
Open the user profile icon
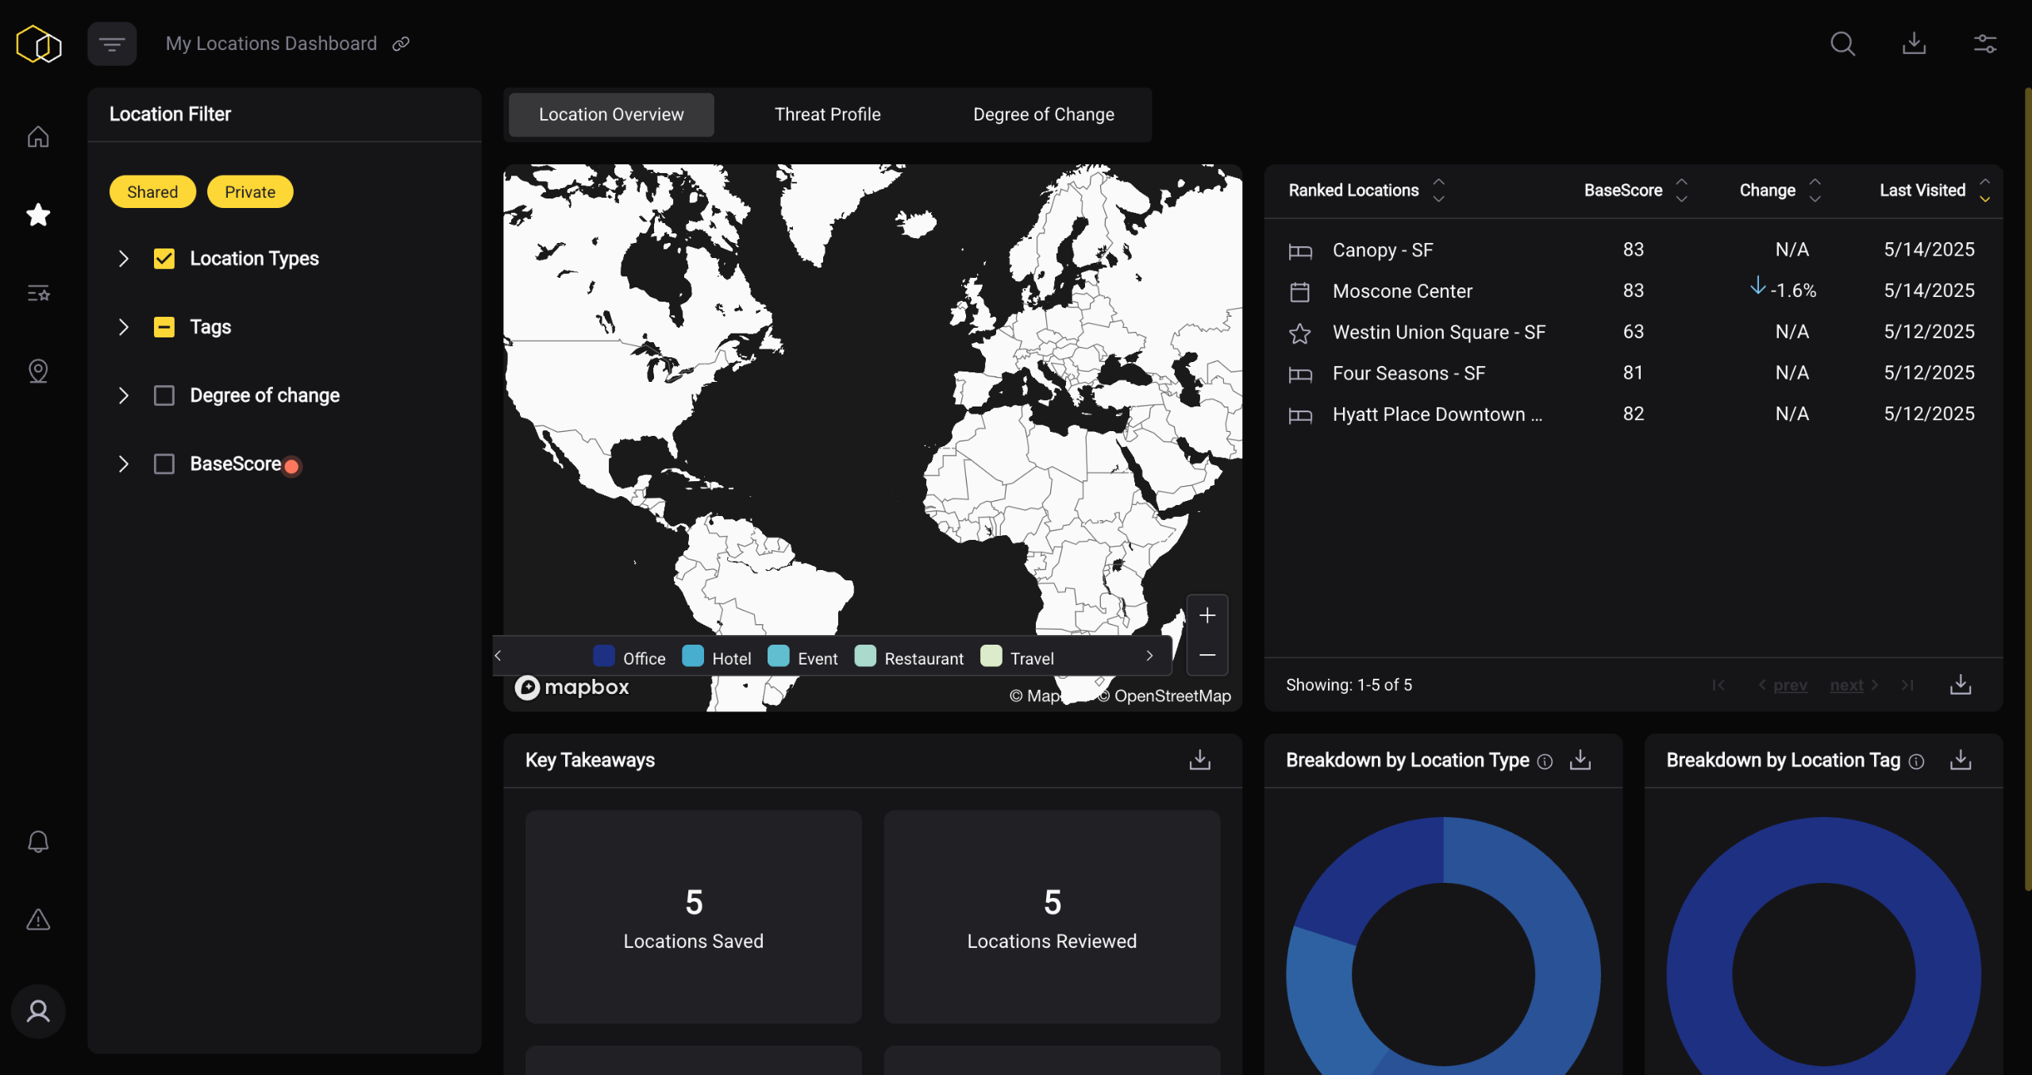[38, 1011]
